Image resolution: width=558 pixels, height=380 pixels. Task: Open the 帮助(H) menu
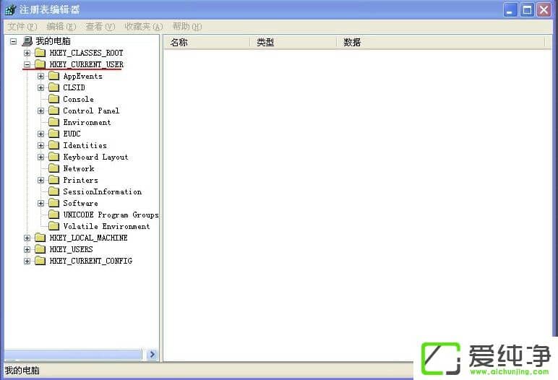tap(187, 27)
